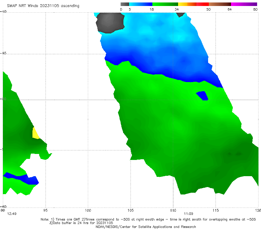
Task: Select the cyan-to-blue segment of the color bar
Action: point(141,4)
